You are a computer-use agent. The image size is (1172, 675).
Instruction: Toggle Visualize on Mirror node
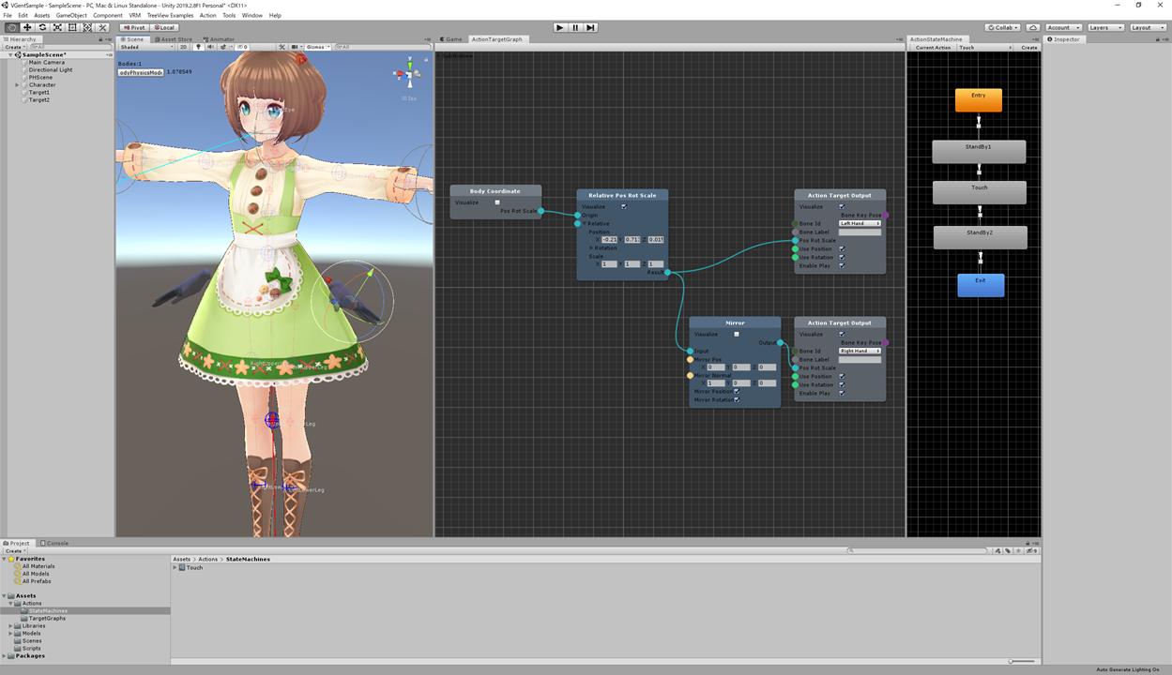[737, 334]
